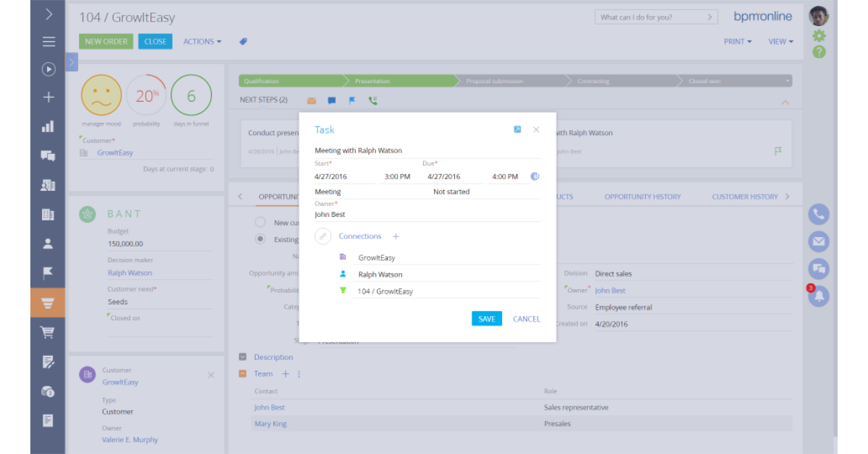Open the VIEW dropdown

[x=780, y=41]
